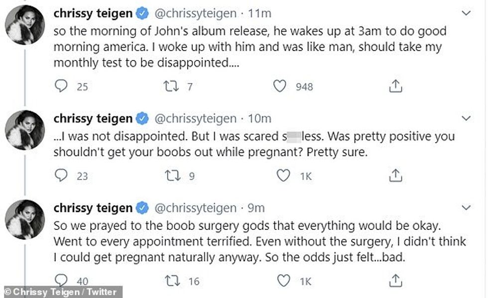Viewport: 488px width, 298px height.
Task: Reply to the tweet with 23 replies
Action: pyautogui.click(x=61, y=175)
